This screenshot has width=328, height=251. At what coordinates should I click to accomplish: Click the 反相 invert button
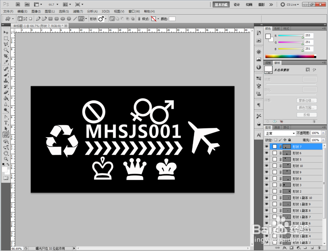[307, 115]
